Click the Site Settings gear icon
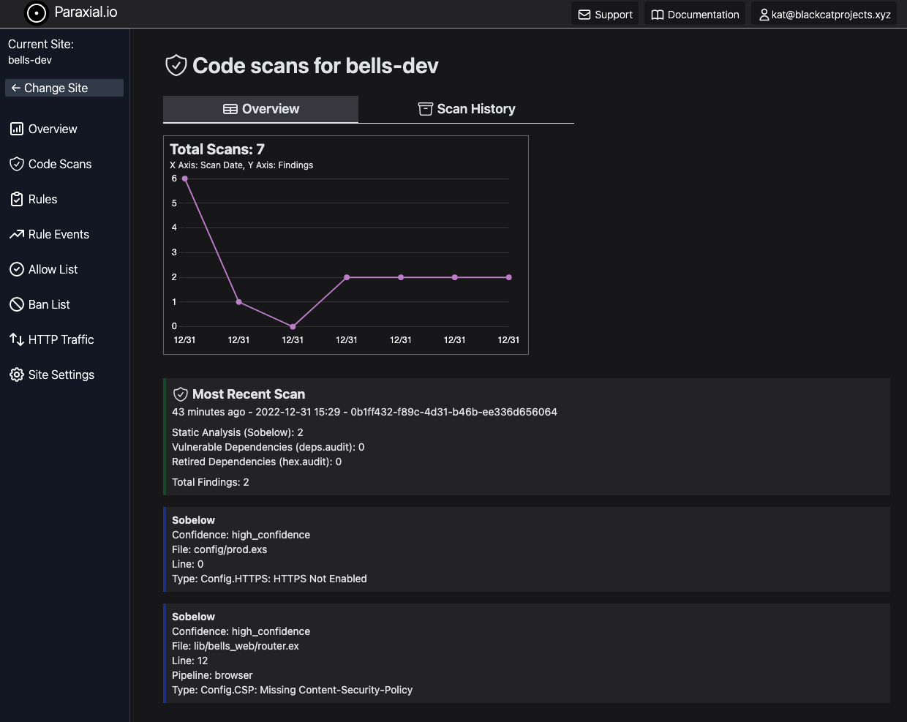907x722 pixels. pos(17,375)
